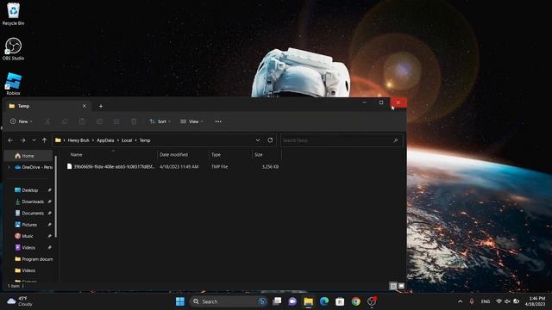Viewport: 552px width, 310px height.
Task: Open the View dropdown
Action: tap(191, 121)
